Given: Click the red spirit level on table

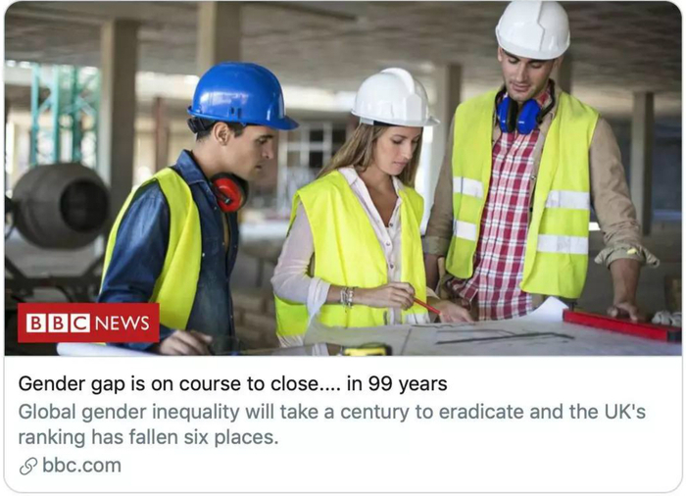Looking at the screenshot, I should tap(622, 325).
